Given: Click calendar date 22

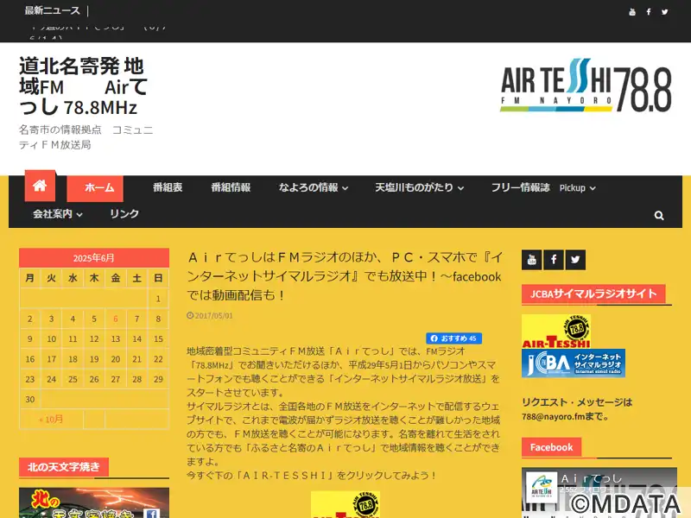Looking at the screenshot, I should pyautogui.click(x=158, y=359).
